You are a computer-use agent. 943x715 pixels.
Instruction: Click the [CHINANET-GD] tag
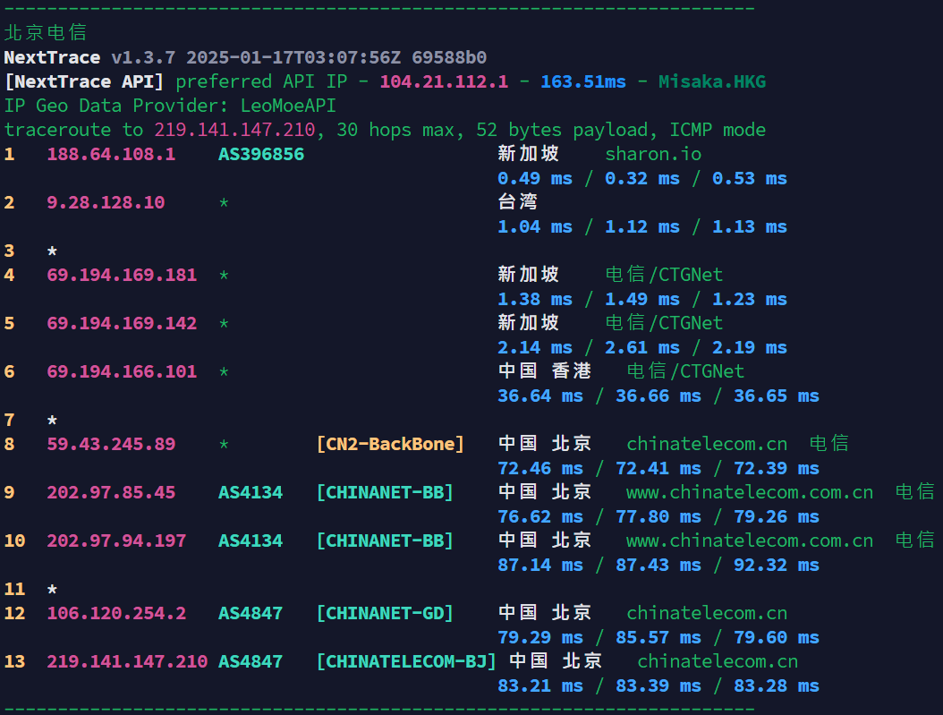pos(385,613)
